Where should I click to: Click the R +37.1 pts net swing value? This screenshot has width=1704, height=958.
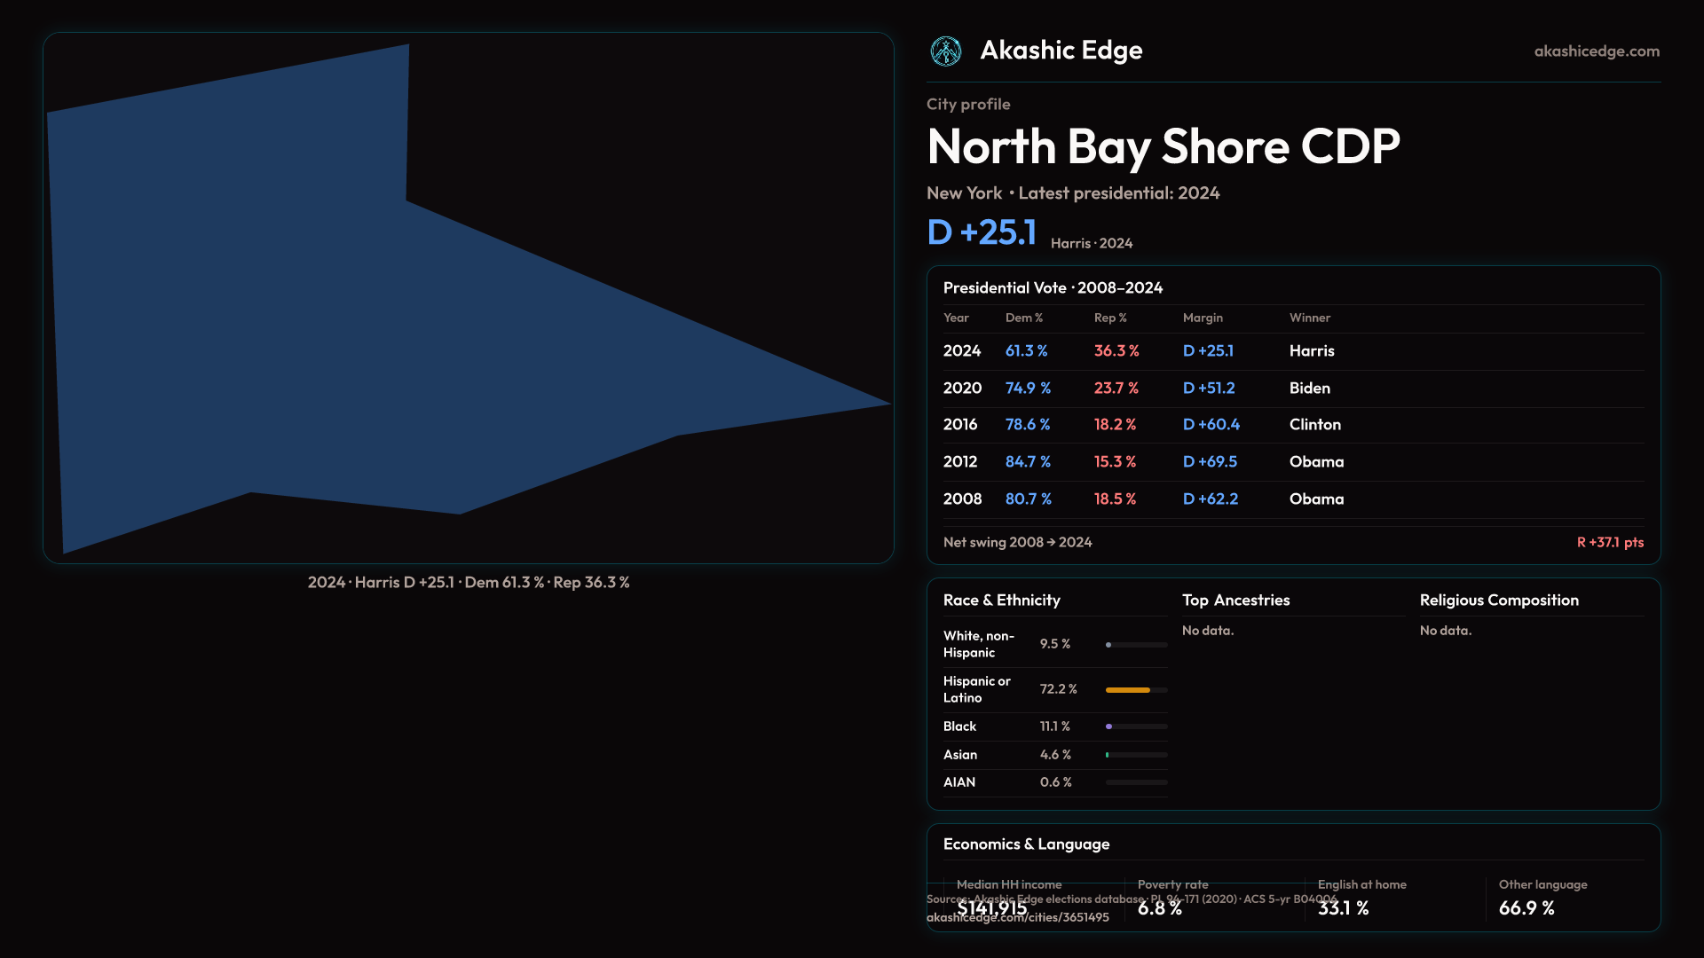click(x=1609, y=542)
